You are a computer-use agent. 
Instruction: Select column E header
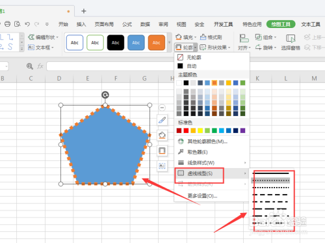point(88,78)
